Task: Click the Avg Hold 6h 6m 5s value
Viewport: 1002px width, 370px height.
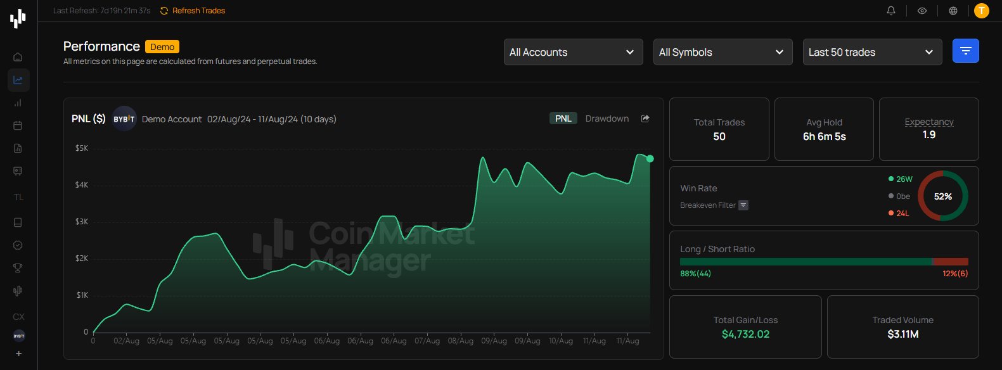Action: click(x=824, y=136)
